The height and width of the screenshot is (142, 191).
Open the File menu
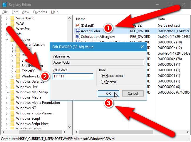click(x=5, y=12)
